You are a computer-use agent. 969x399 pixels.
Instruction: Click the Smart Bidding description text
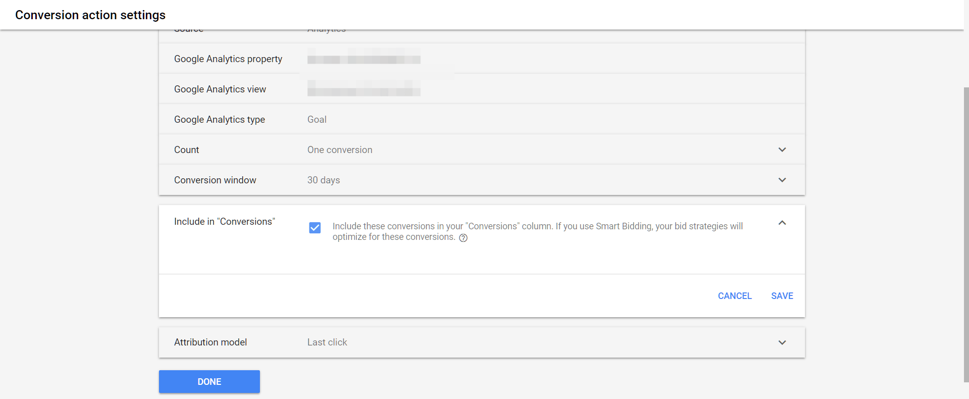point(537,232)
